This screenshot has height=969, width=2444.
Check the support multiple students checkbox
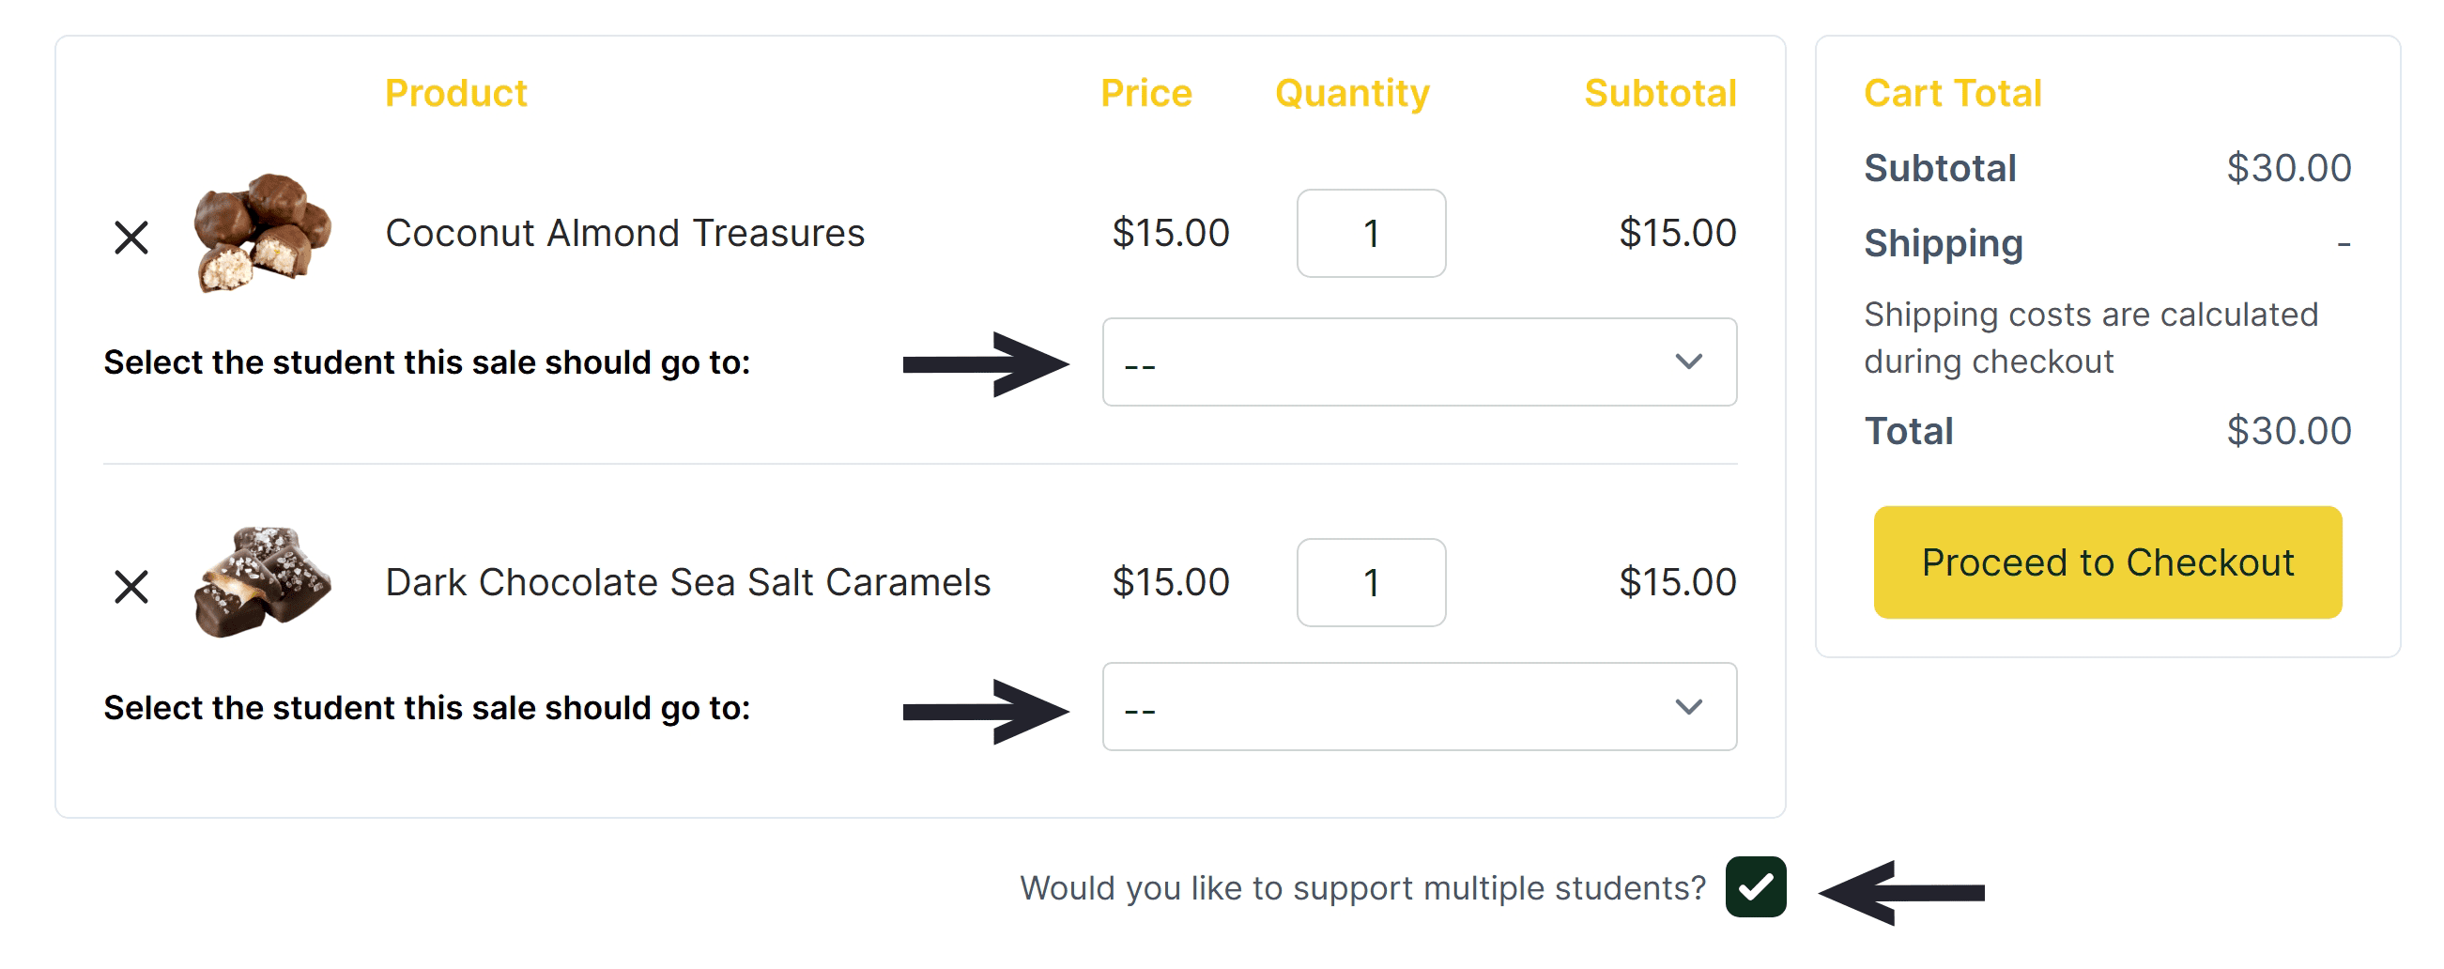coord(1756,886)
